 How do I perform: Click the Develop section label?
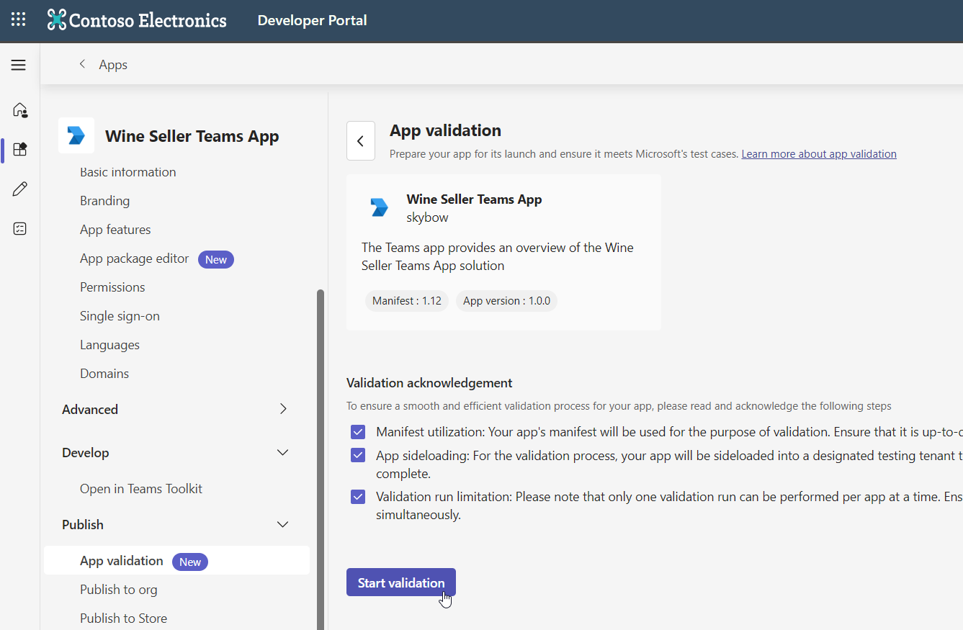coord(86,453)
